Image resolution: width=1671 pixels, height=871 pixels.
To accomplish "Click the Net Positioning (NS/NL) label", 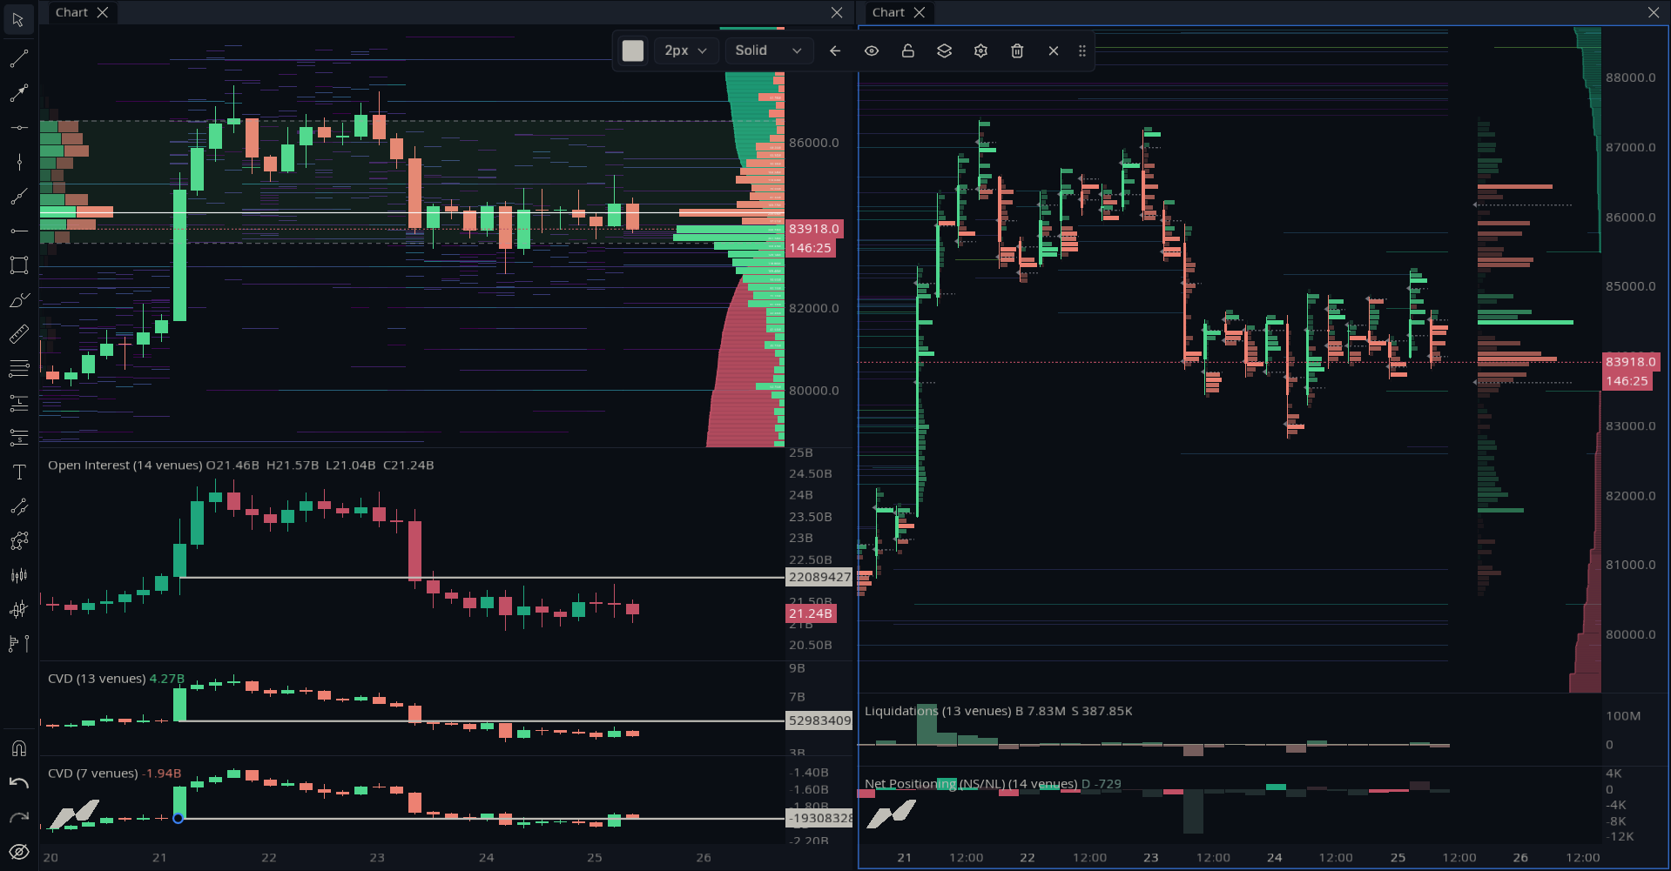I will [x=934, y=784].
